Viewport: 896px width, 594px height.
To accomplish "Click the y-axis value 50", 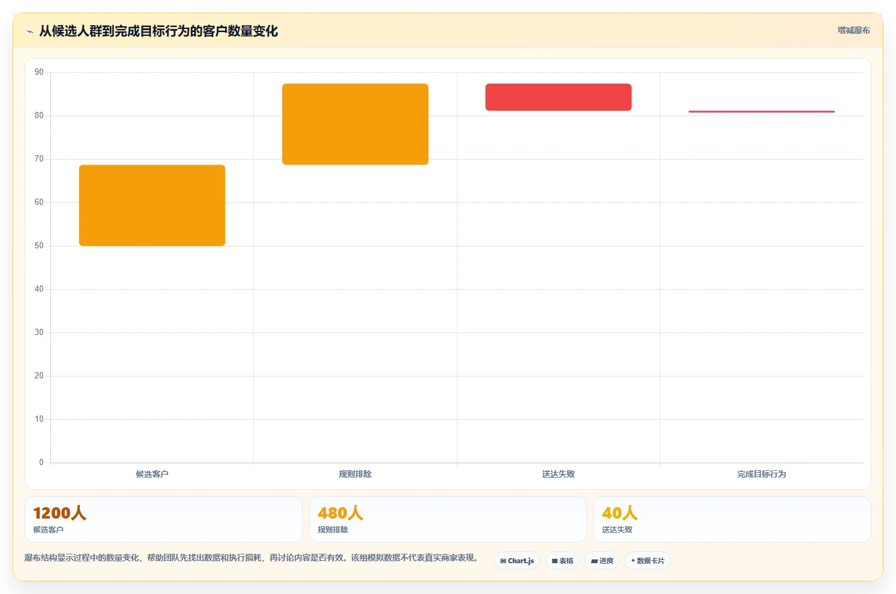I will click(x=39, y=246).
